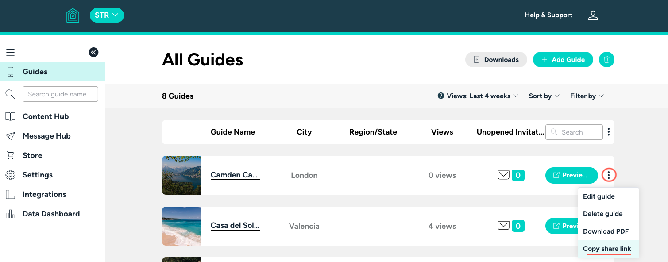Toggle the Camden row three-dot menu
This screenshot has height=262, width=668.
609,175
